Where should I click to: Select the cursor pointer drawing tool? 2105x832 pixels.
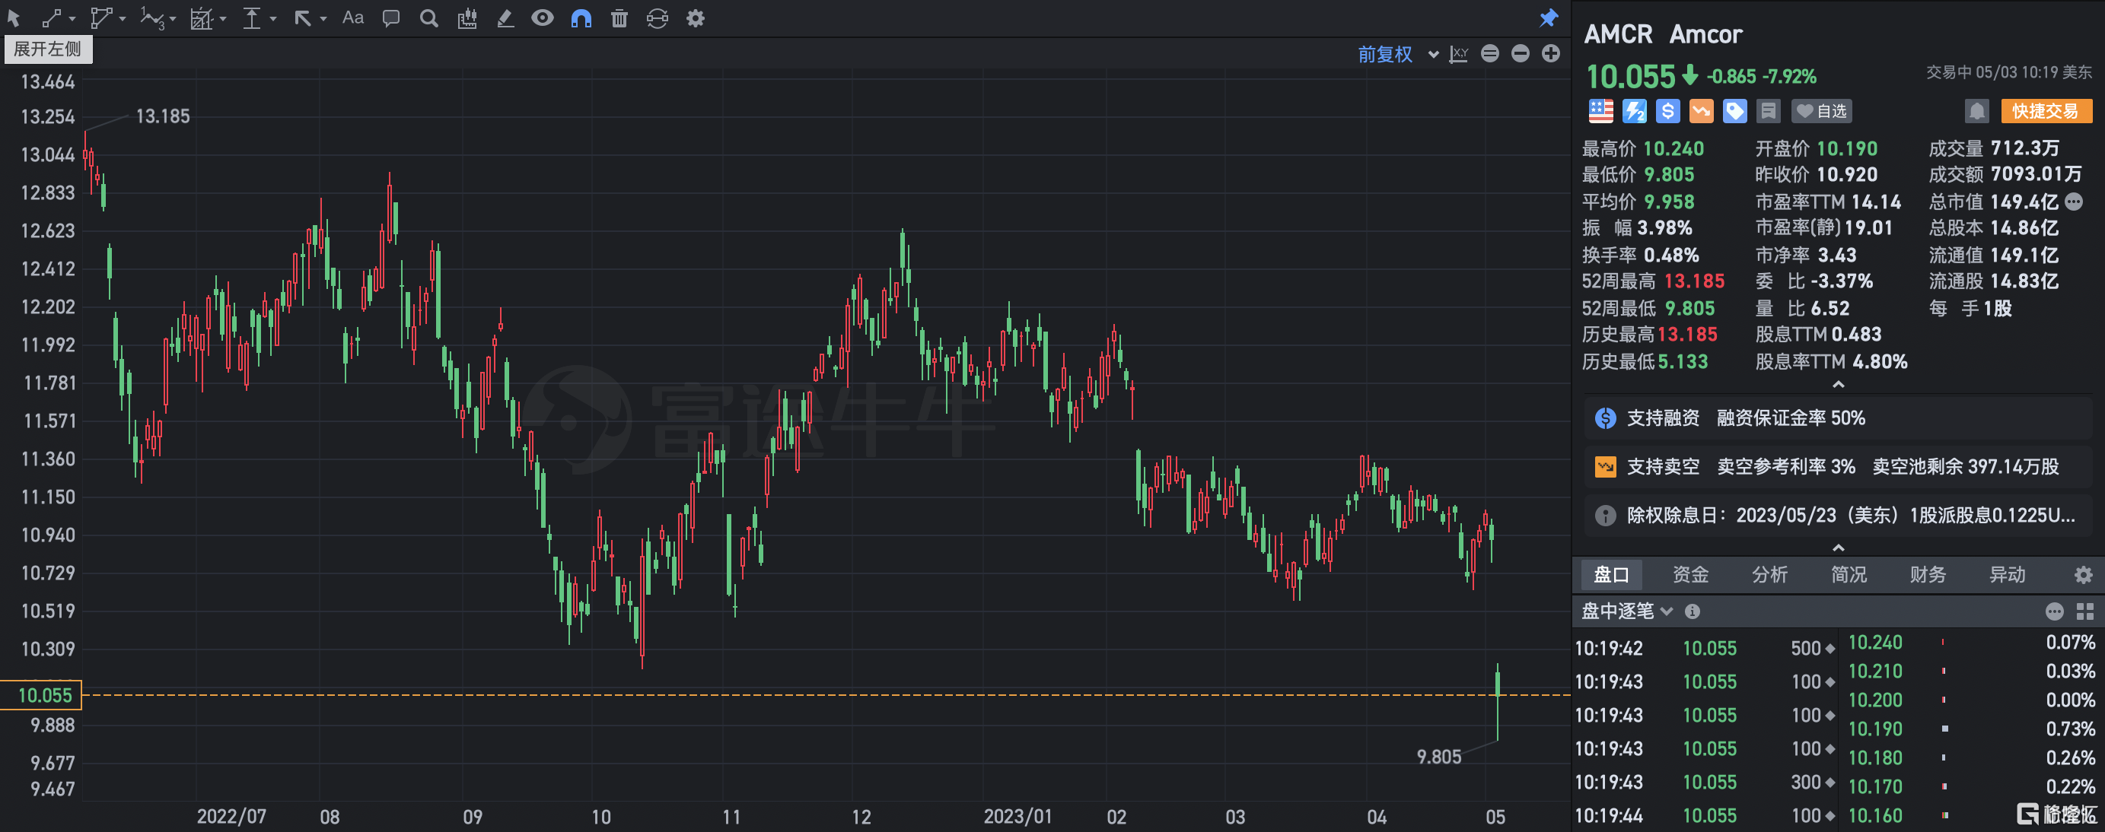(x=14, y=18)
